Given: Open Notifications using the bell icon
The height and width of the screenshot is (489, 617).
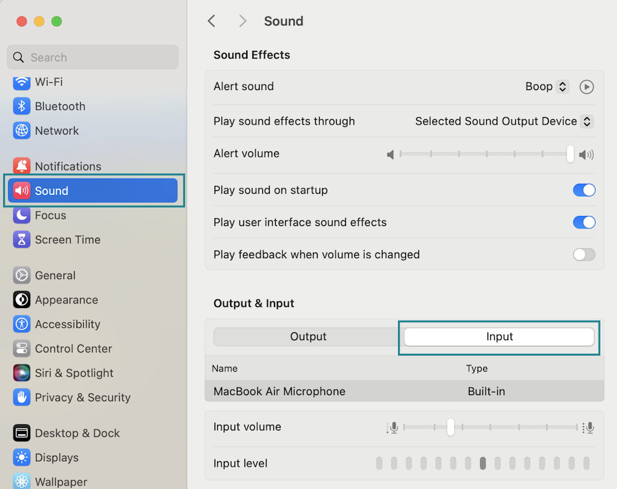Looking at the screenshot, I should (x=22, y=166).
